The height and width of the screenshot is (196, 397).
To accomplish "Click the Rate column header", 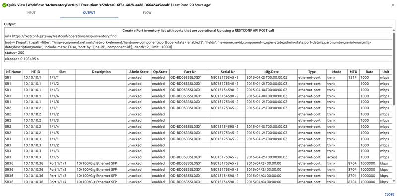I will pyautogui.click(x=369, y=72).
